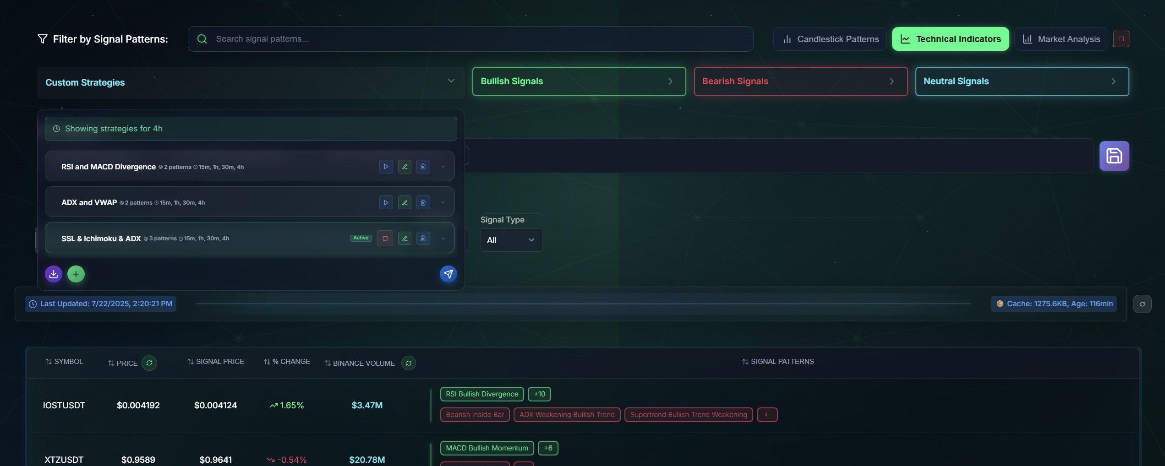Expand SSL & Ichimoku & ADX strategy details
This screenshot has width=1165, height=466.
443,238
